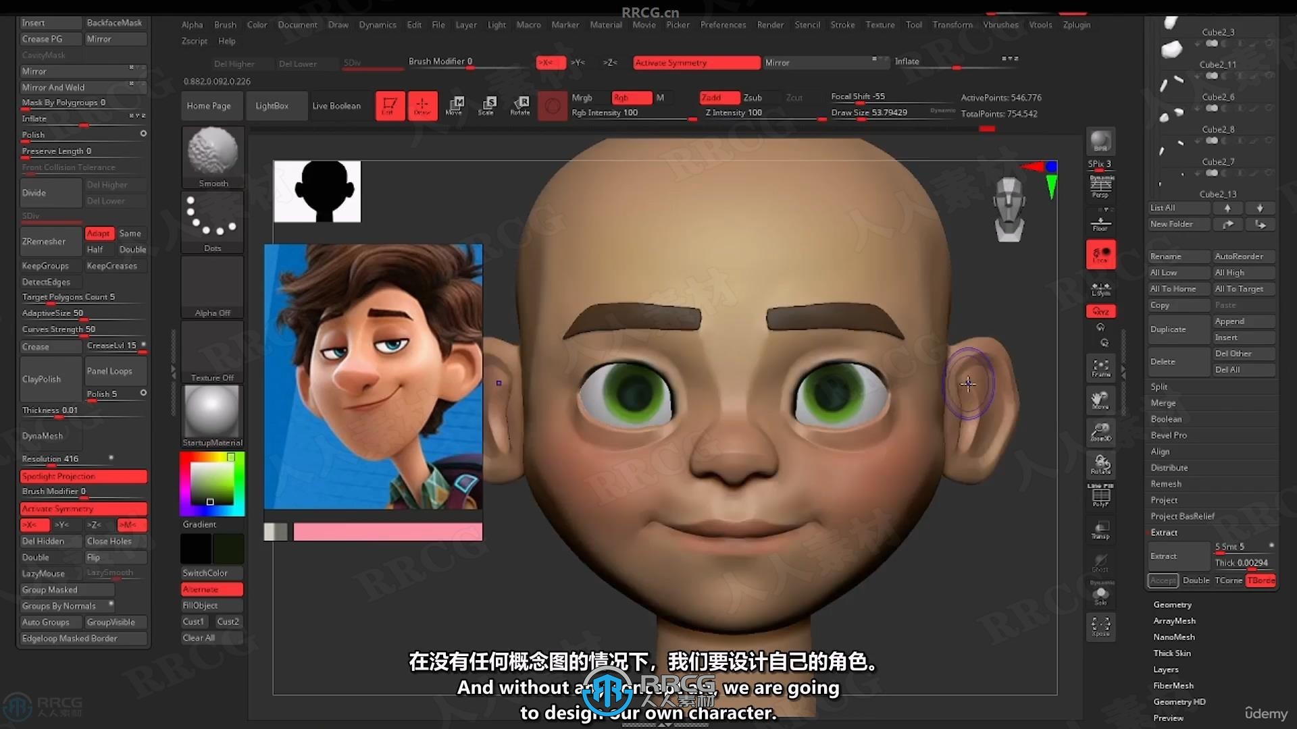Expand the Bevel Pro section

coord(1169,435)
